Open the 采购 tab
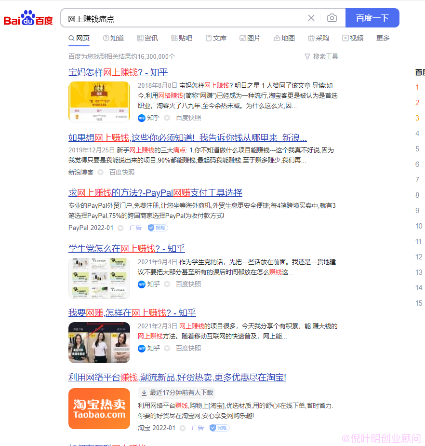Image resolution: width=425 pixels, height=446 pixels. pos(319,38)
